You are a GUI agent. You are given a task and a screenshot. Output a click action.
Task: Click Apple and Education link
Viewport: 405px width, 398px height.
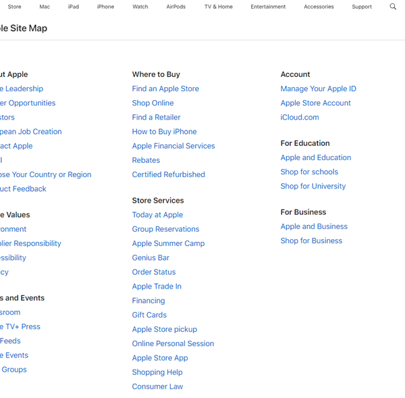tap(316, 157)
